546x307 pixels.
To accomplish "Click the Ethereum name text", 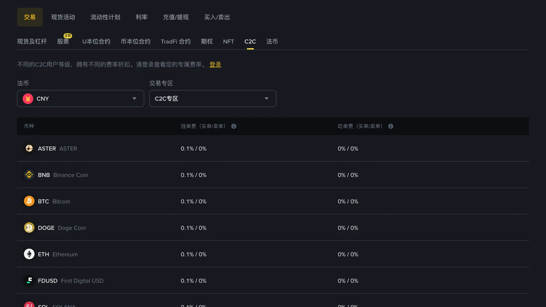I will pyautogui.click(x=65, y=254).
